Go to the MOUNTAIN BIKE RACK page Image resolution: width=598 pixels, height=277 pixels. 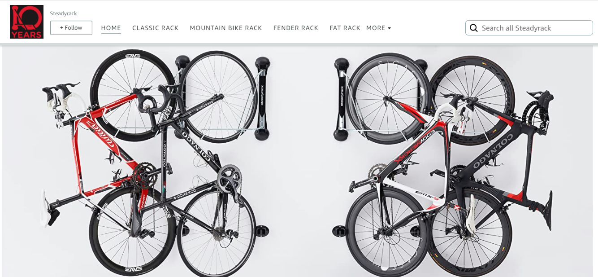pos(226,28)
